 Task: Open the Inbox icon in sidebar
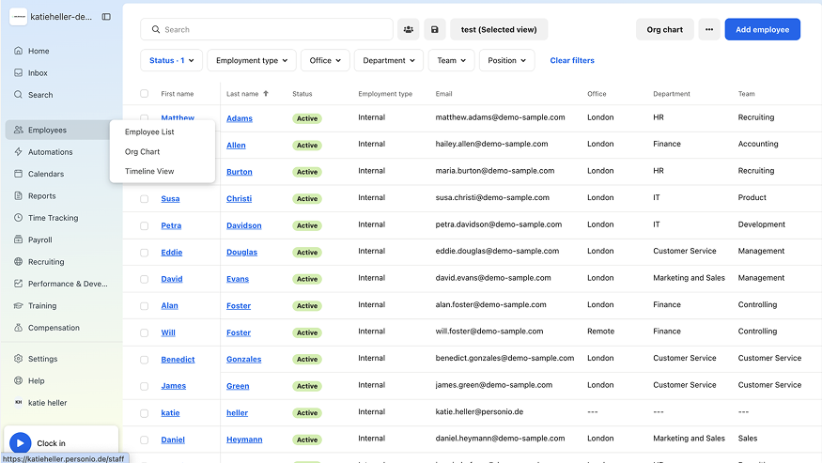[x=19, y=73]
